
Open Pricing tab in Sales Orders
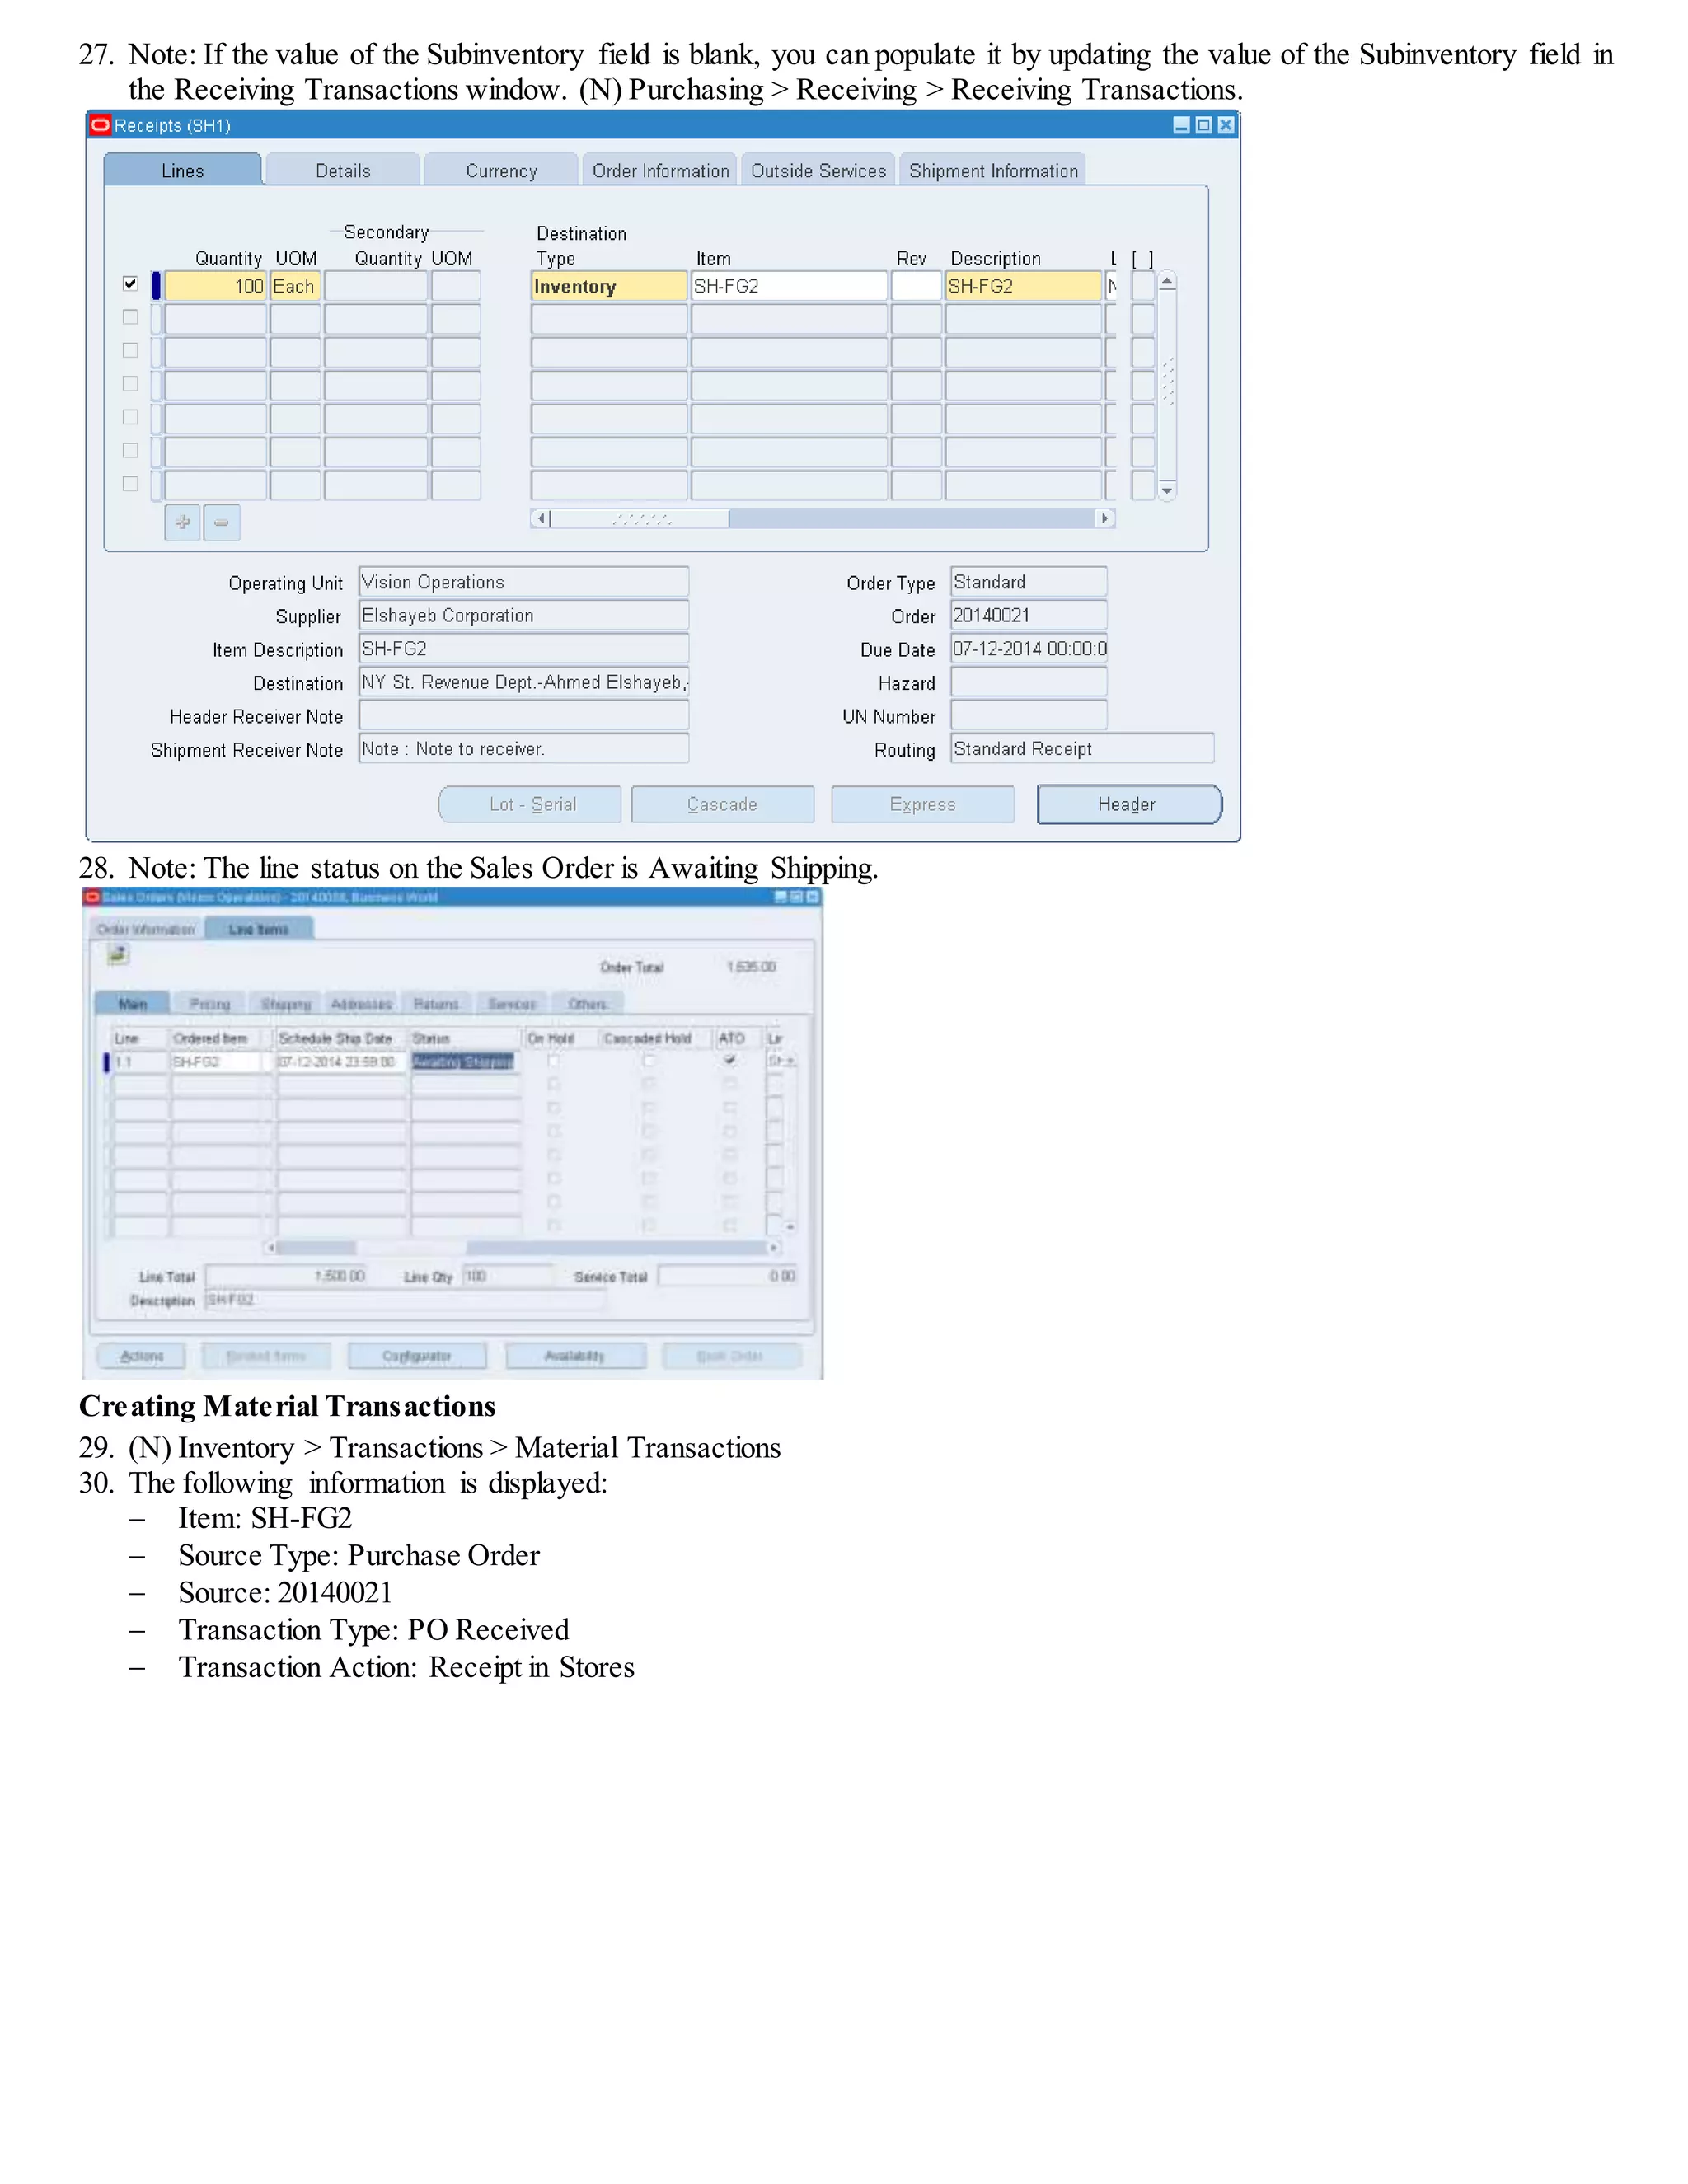click(x=210, y=1003)
